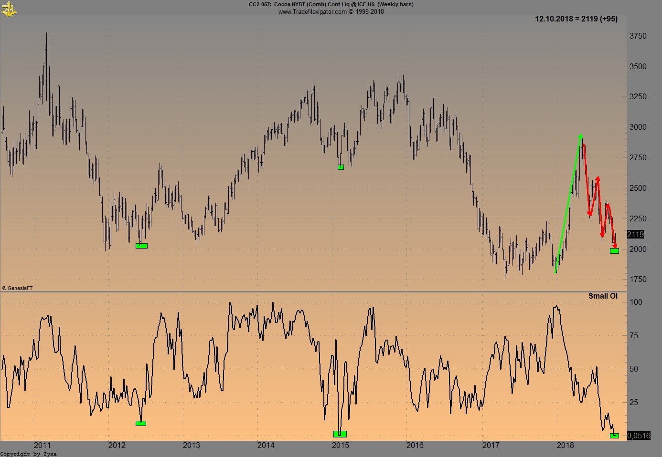Click the black 2119 last-price tag on axis
The image size is (662, 457).
click(636, 234)
